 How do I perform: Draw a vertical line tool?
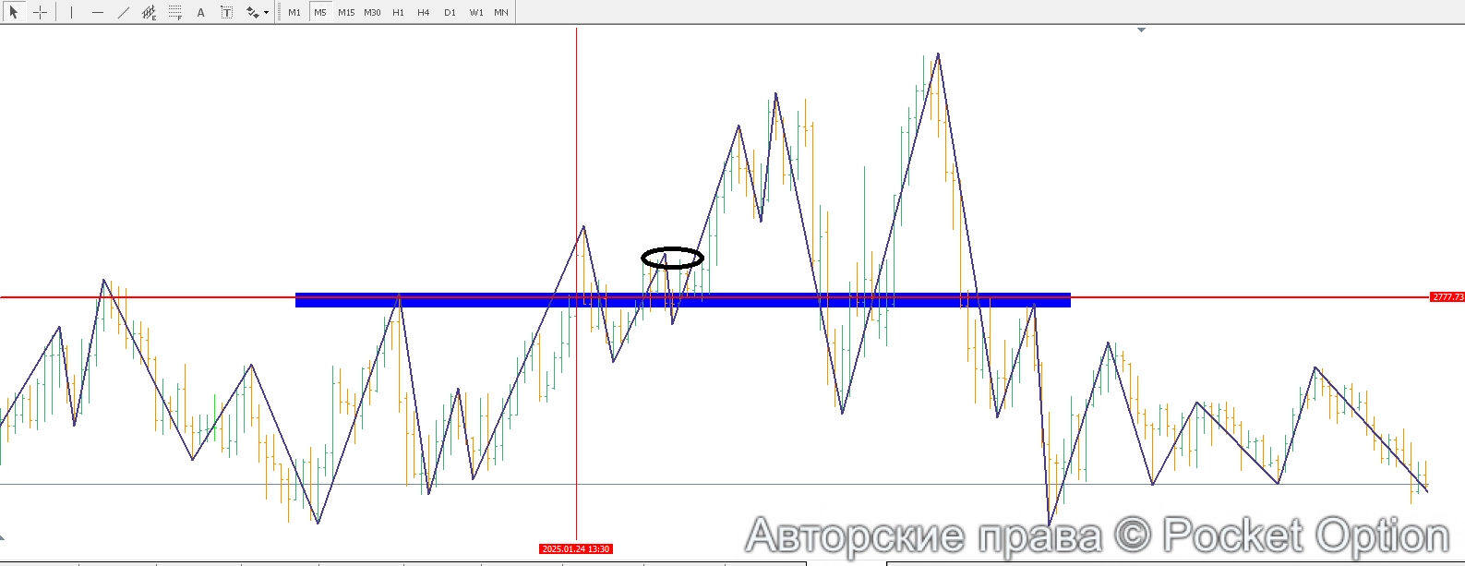pyautogui.click(x=71, y=12)
